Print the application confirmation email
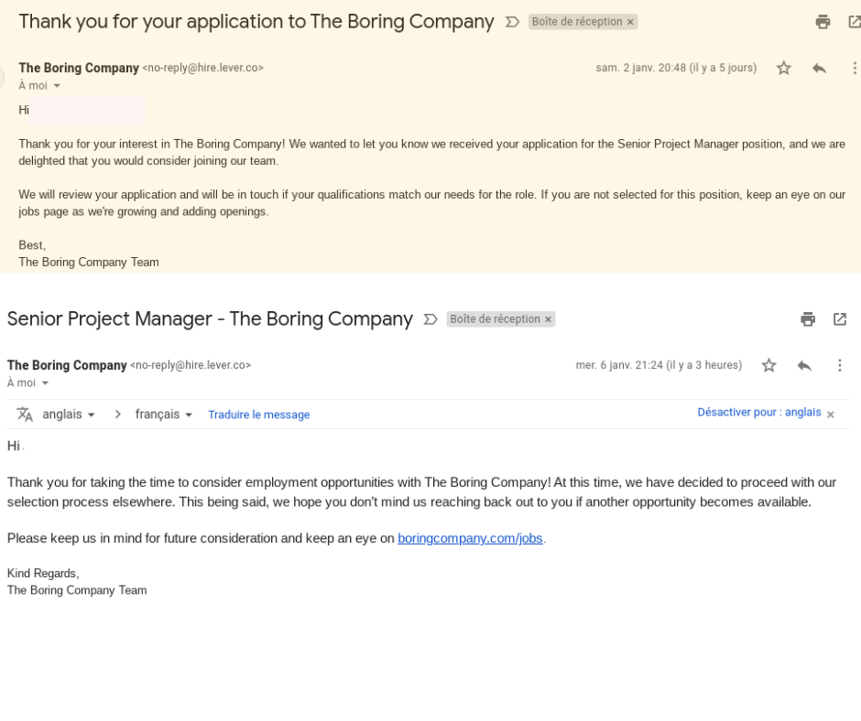Screen dimensions: 861x721 [x=823, y=22]
